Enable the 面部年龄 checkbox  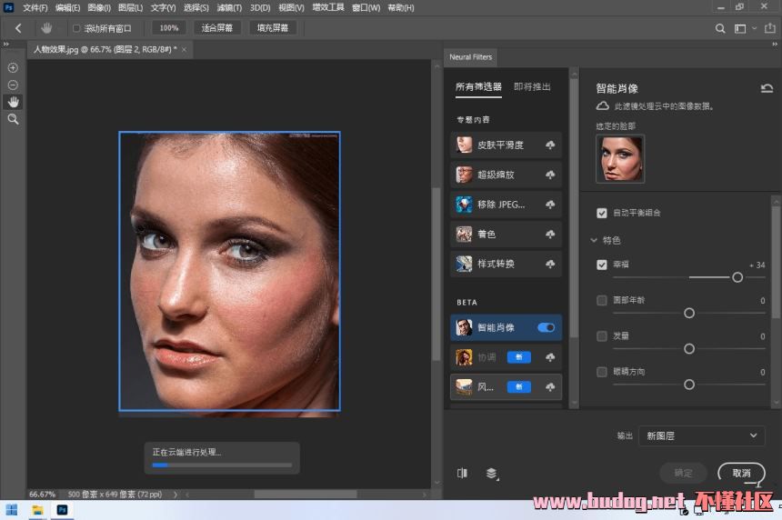(x=601, y=300)
